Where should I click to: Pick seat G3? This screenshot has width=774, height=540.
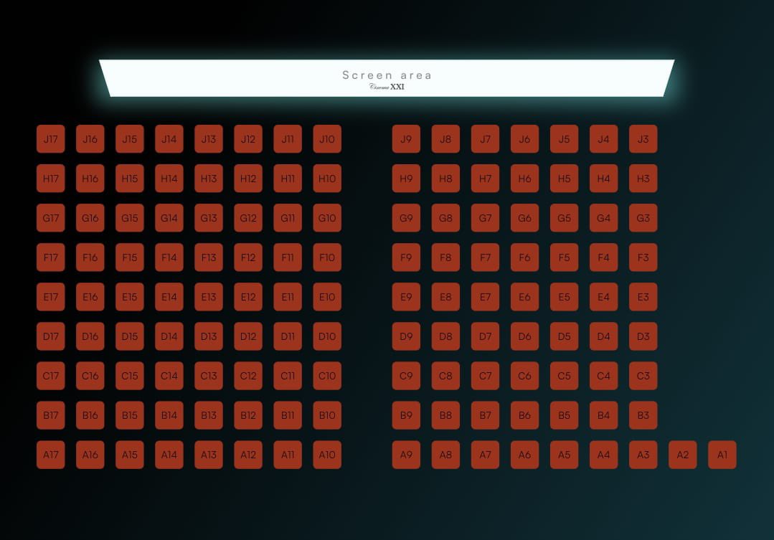pyautogui.click(x=643, y=218)
